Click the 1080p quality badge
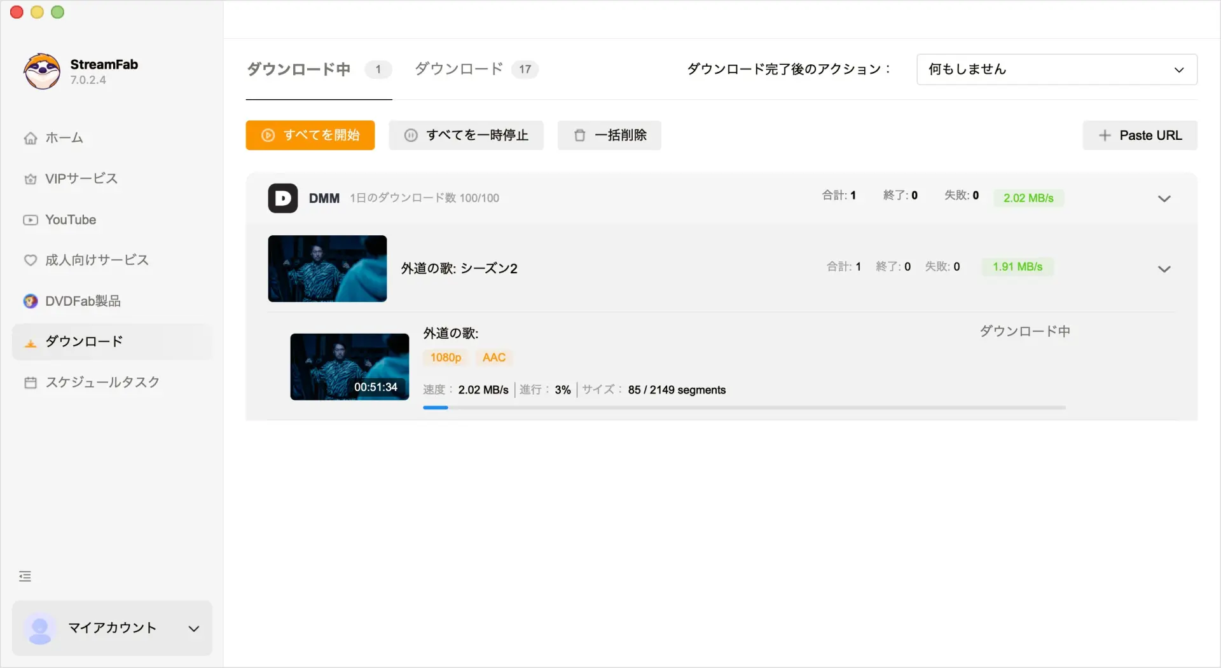The height and width of the screenshot is (668, 1221). 446,358
